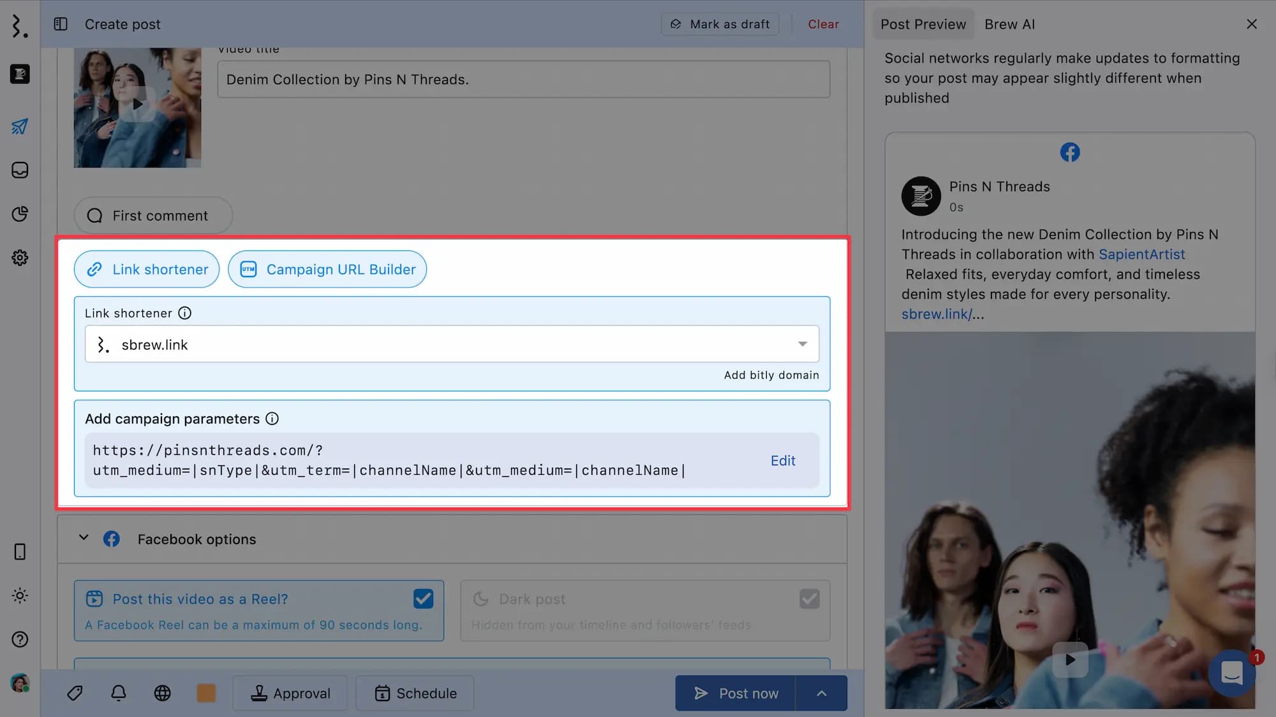
Task: Switch to the Post Preview tab
Action: click(923, 24)
